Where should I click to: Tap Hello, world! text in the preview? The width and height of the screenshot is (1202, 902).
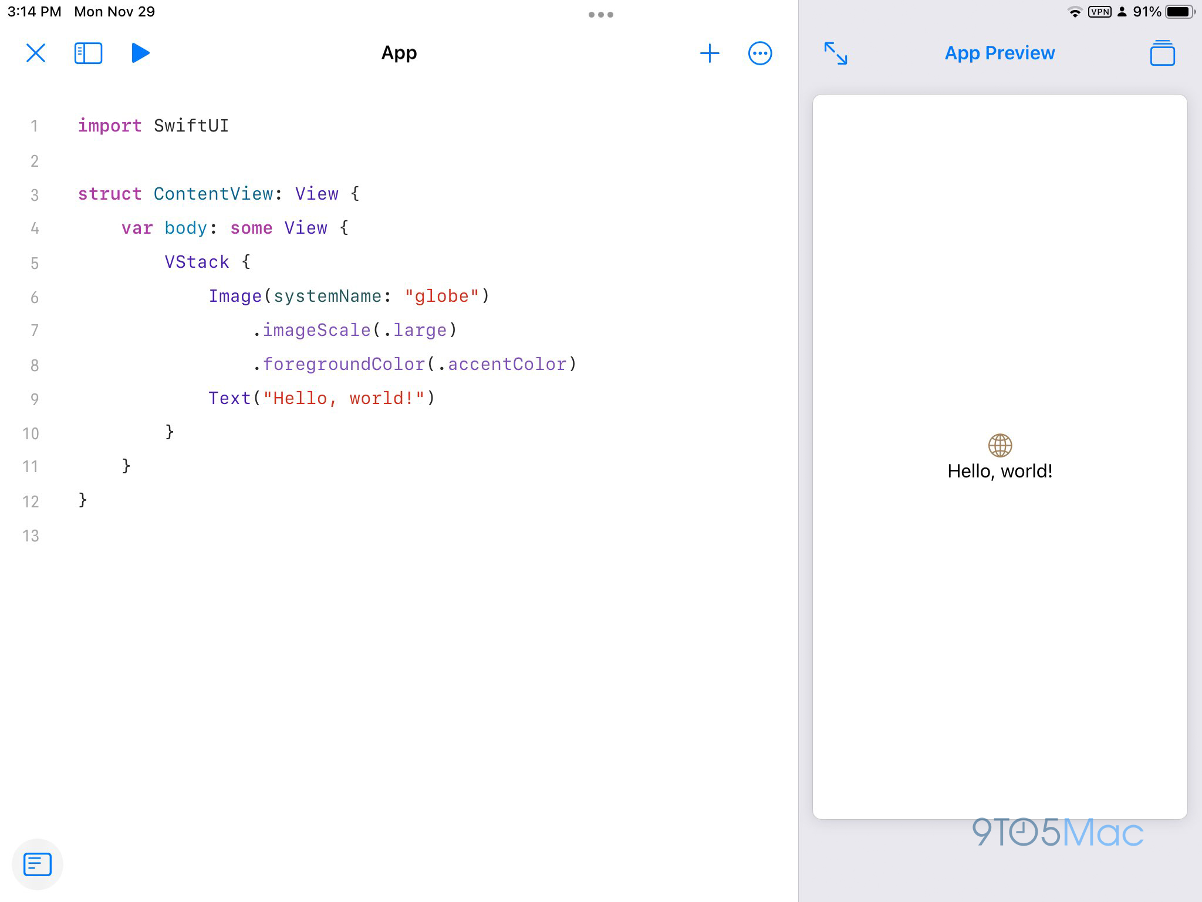pos(1000,470)
